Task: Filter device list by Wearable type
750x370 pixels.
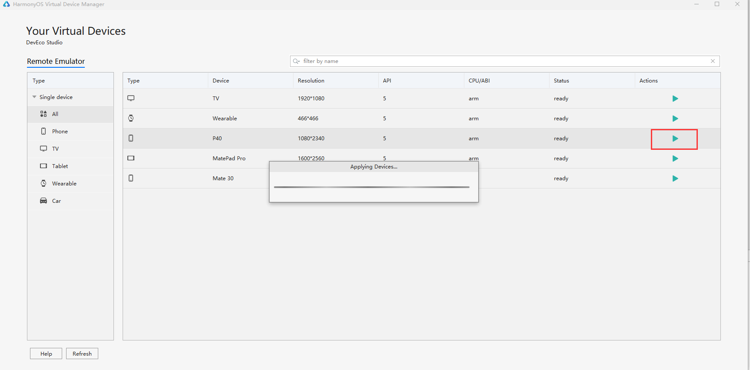Action: (x=70, y=184)
